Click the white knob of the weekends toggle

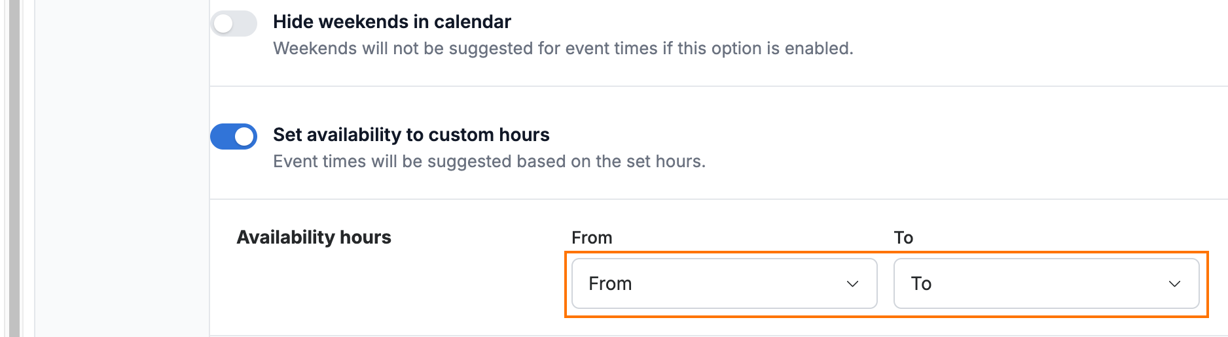click(223, 24)
